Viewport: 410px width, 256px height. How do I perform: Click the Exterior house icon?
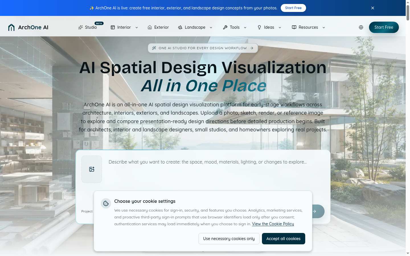(150, 27)
